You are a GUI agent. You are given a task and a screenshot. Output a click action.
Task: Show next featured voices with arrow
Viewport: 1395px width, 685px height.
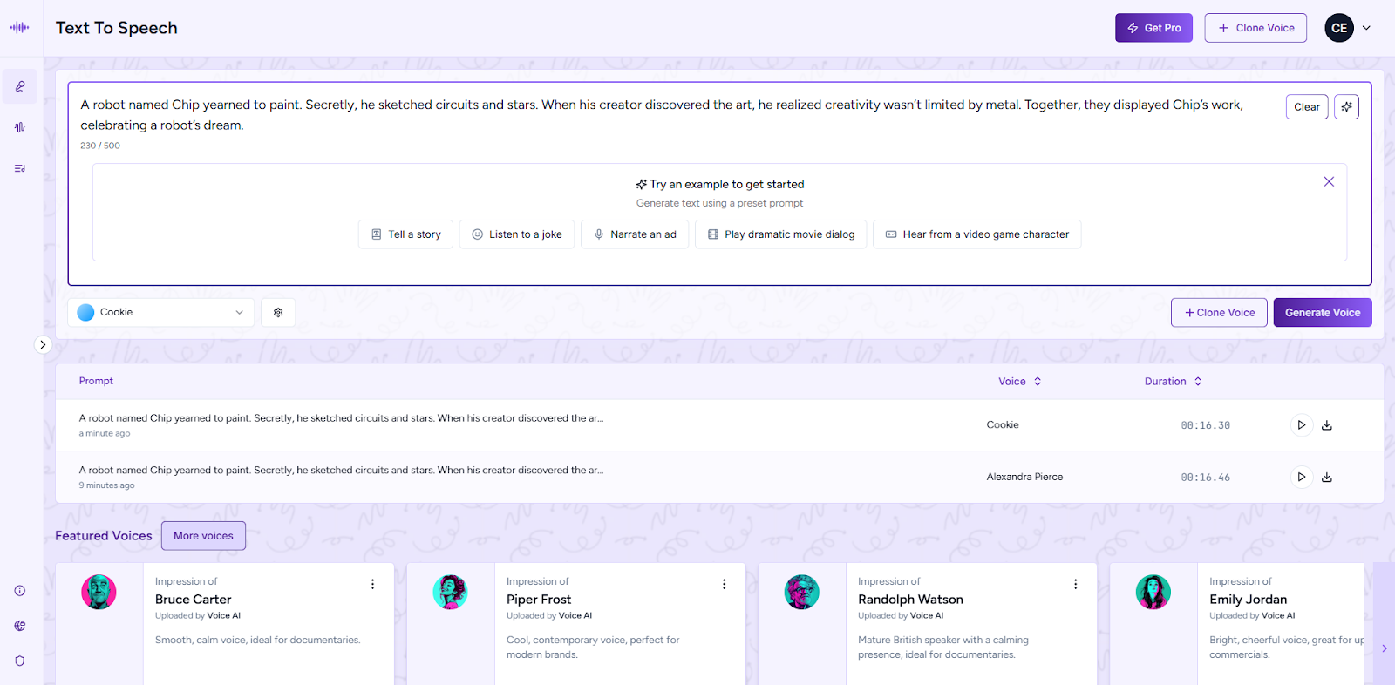point(1384,648)
